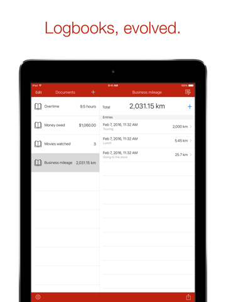Viewport: 226px width, 302px height.
Task: Expand the 5.45 km Lunch entry chevron
Action: coord(191,140)
